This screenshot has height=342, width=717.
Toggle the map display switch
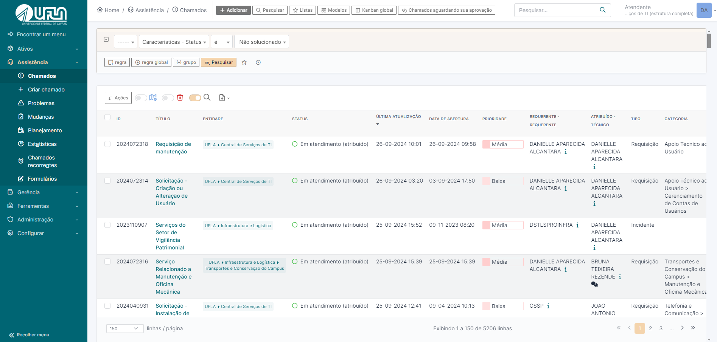coord(141,98)
